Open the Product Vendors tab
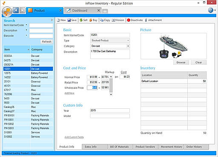Screen dimensions: 218x157 click(x=145, y=147)
